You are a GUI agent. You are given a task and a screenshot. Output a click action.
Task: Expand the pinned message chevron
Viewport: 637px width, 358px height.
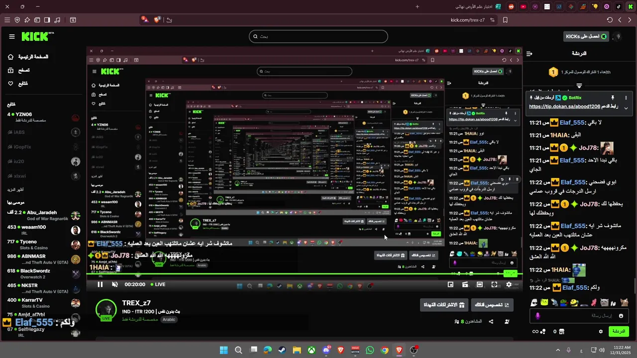[x=626, y=108]
